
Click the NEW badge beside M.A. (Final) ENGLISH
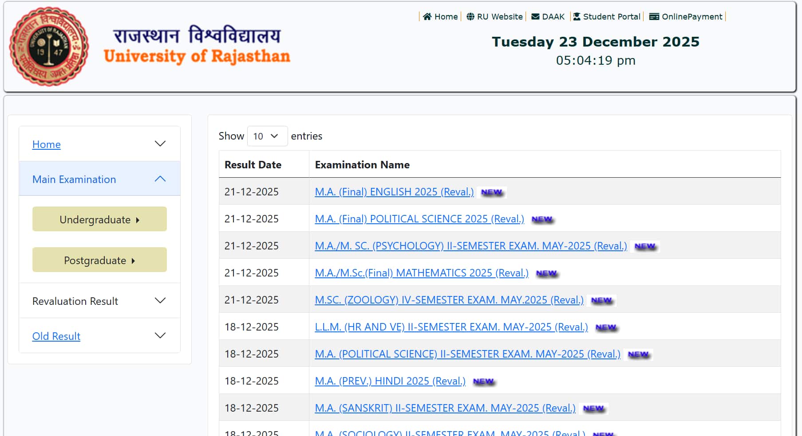point(492,192)
